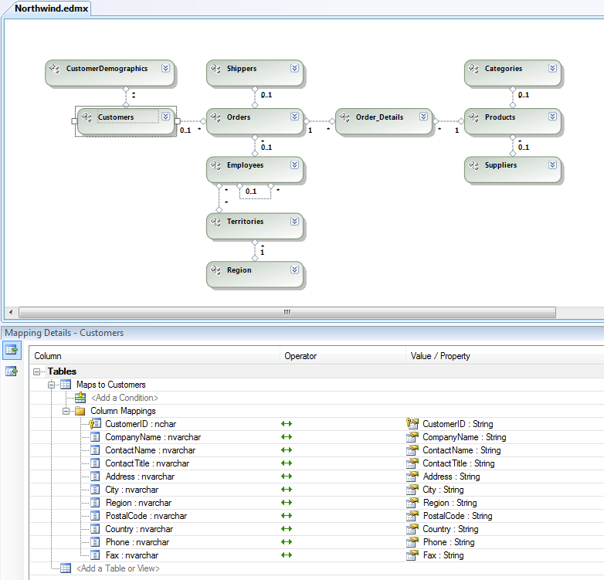Select the ContactName : nvarchar column row

click(x=151, y=450)
